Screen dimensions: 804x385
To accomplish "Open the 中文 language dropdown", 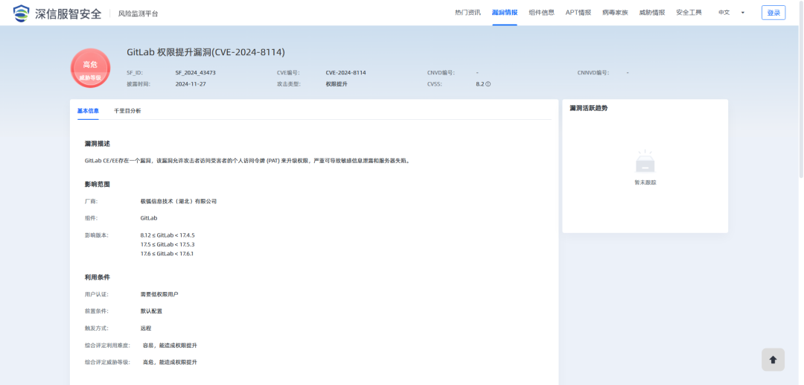I will click(731, 13).
